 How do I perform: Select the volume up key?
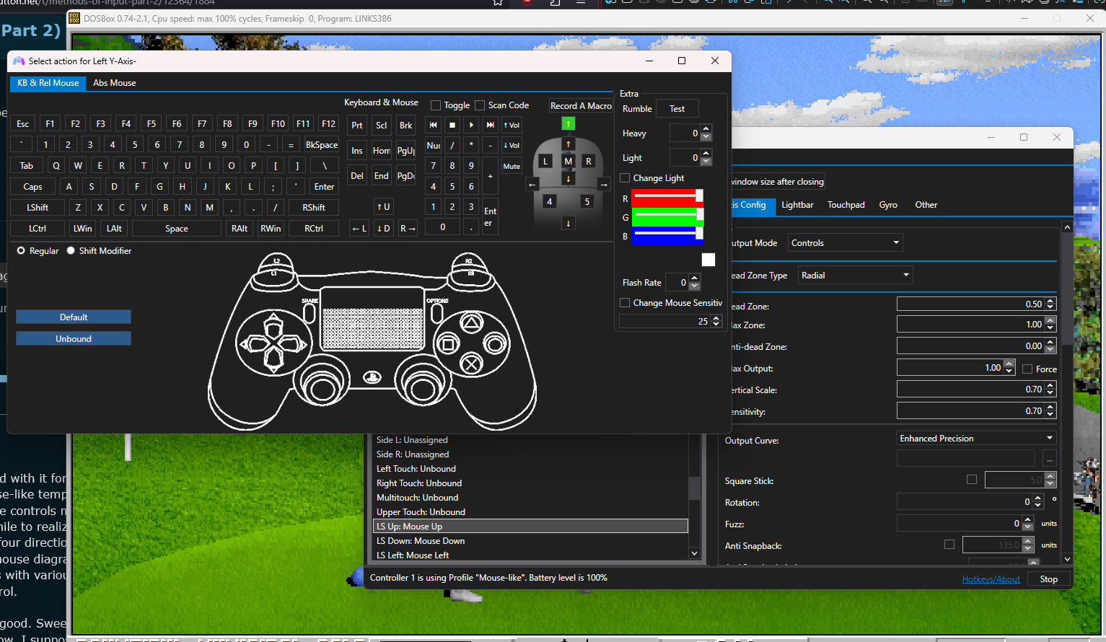click(512, 125)
